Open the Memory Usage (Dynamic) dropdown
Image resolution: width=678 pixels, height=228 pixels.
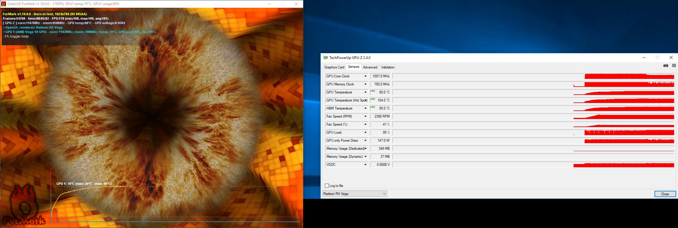pos(365,157)
